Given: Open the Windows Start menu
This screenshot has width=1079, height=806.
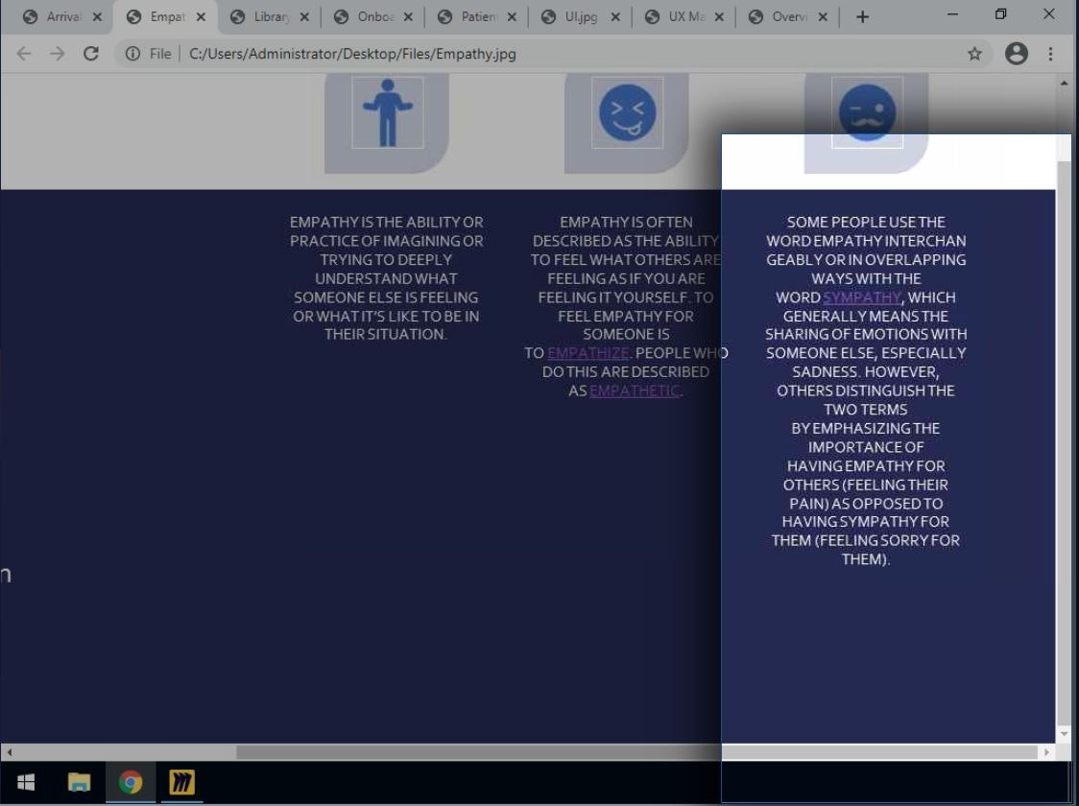Looking at the screenshot, I should (x=26, y=782).
